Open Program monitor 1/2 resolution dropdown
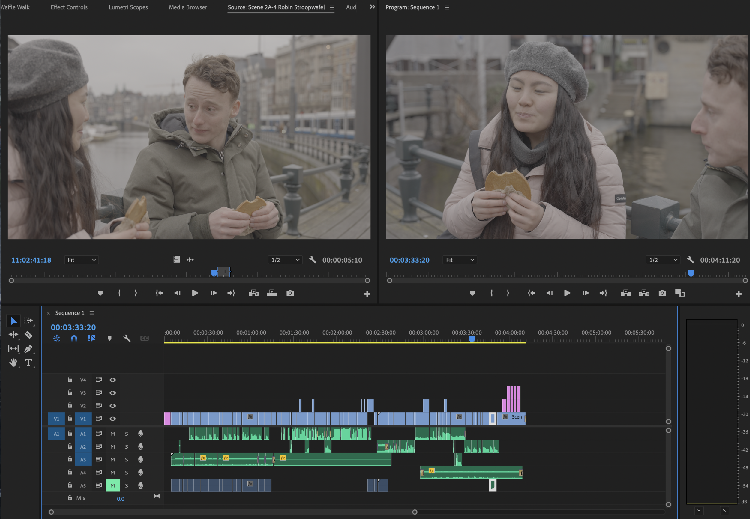The width and height of the screenshot is (750, 519). pos(662,260)
